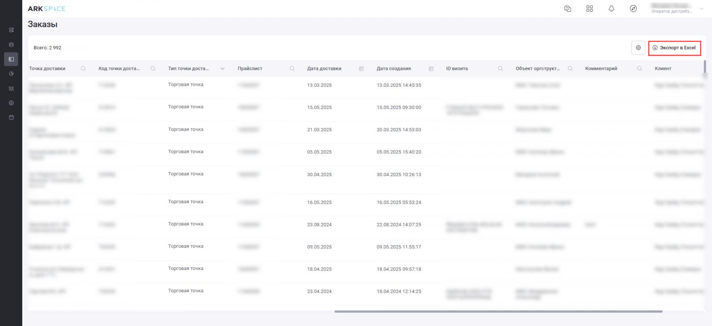Click the sync arrows icon in header

coord(633,8)
